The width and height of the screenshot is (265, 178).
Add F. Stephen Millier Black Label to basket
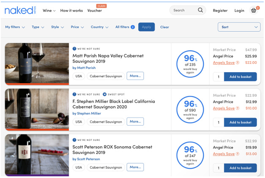coord(240,122)
